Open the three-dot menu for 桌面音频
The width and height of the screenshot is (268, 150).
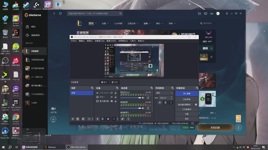(x=148, y=108)
